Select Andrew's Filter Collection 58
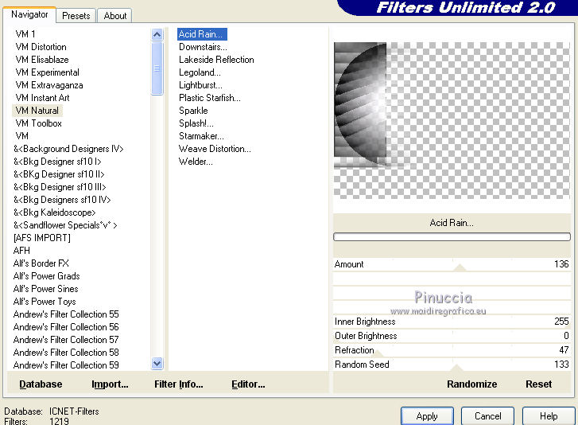This screenshot has height=425, width=578. click(66, 353)
